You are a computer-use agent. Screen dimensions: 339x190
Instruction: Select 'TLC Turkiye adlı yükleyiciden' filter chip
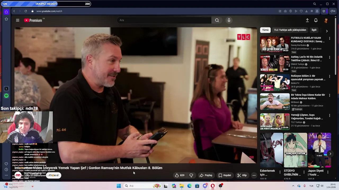(290, 30)
